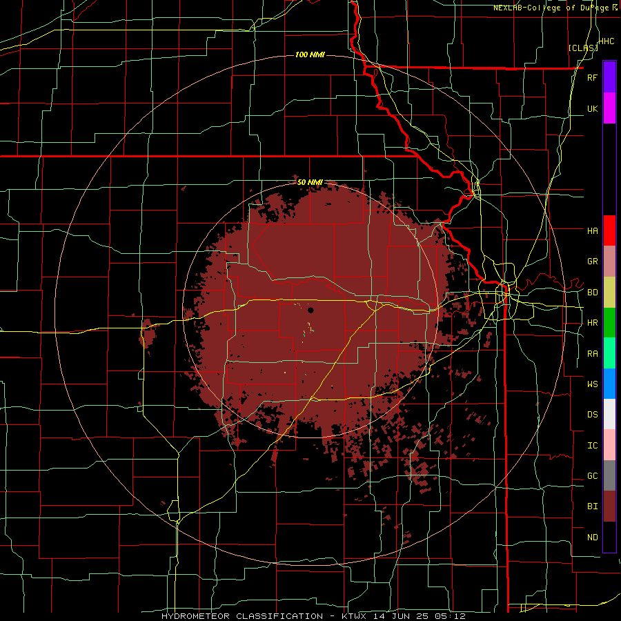Click the BI legend label
Screen dimensions: 621x621
tap(592, 506)
